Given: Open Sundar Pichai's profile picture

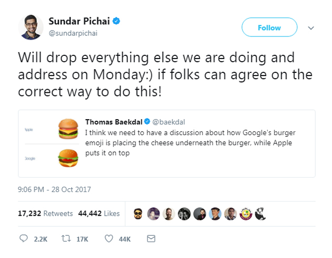Looking at the screenshot, I should (x=31, y=26).
